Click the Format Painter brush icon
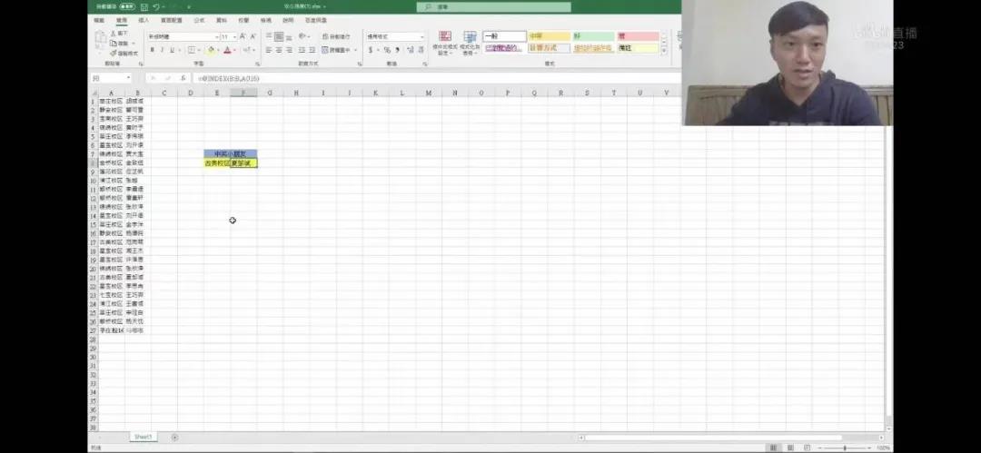981x453 pixels. click(x=114, y=54)
